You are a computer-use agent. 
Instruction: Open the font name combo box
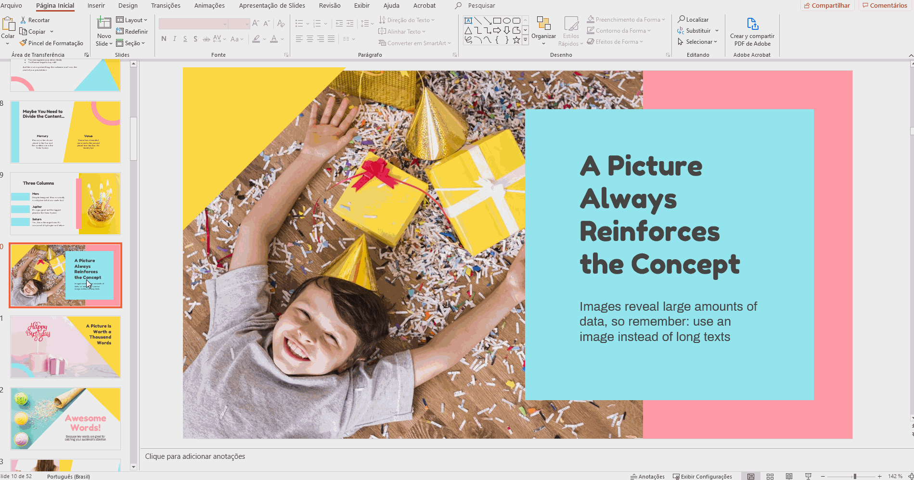(193, 24)
